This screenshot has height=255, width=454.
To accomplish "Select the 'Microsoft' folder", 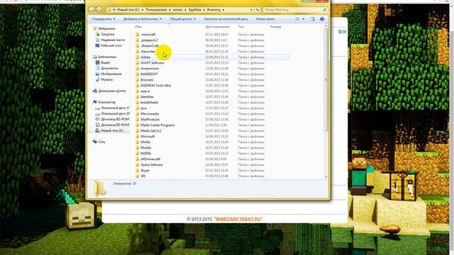I will (x=148, y=137).
